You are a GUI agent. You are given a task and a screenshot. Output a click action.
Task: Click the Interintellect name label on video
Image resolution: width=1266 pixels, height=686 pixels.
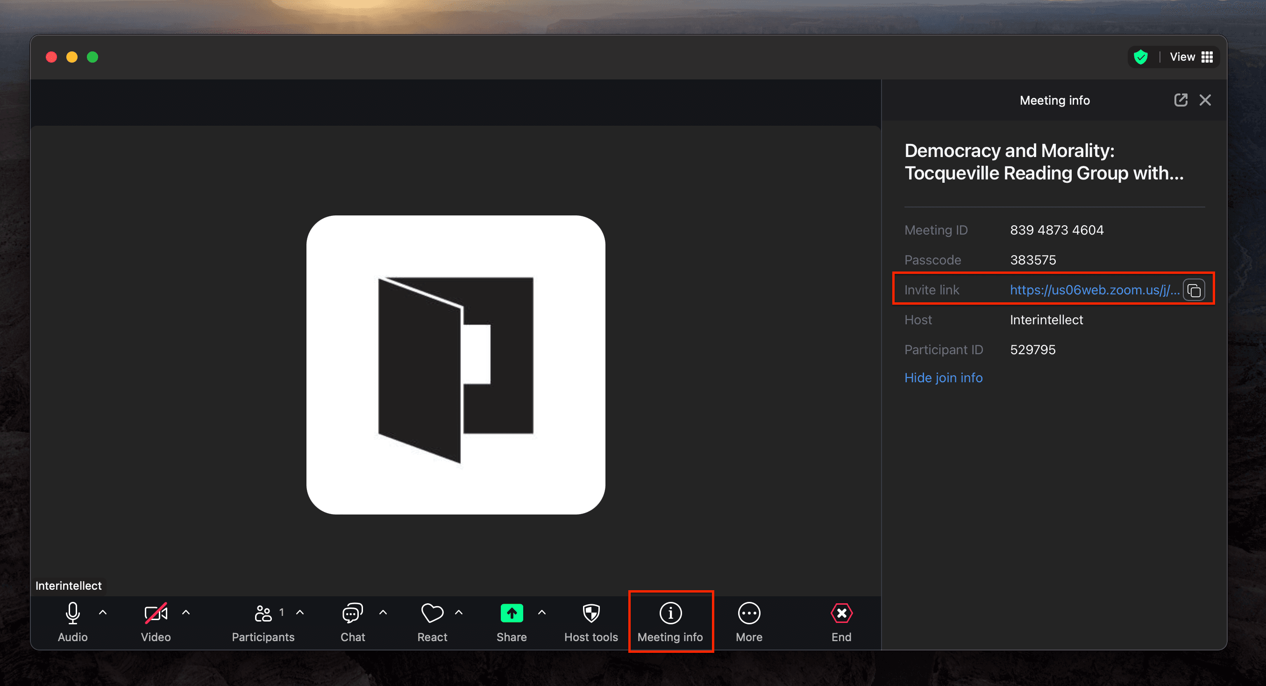[x=68, y=586]
